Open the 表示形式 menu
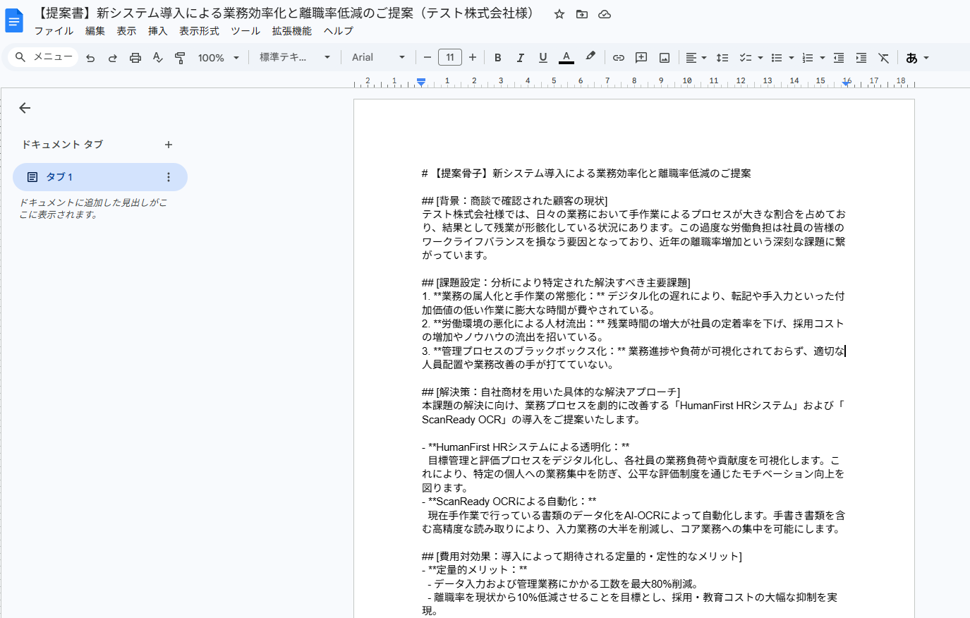This screenshot has width=970, height=618. pos(199,31)
